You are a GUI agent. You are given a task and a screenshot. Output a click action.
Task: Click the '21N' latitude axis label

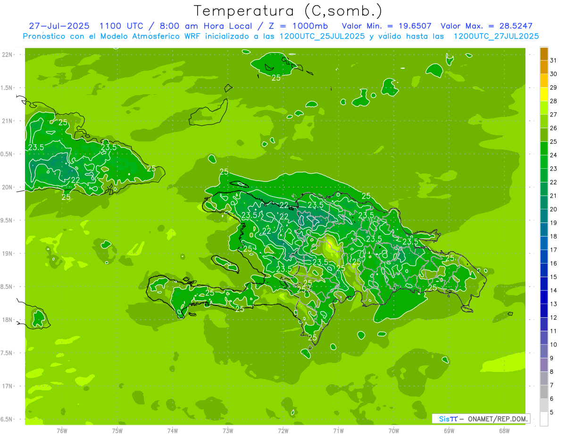pos(8,121)
